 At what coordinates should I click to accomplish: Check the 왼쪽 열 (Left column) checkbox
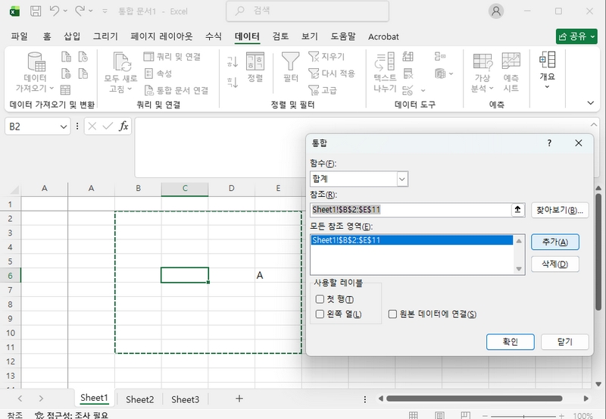tap(320, 314)
